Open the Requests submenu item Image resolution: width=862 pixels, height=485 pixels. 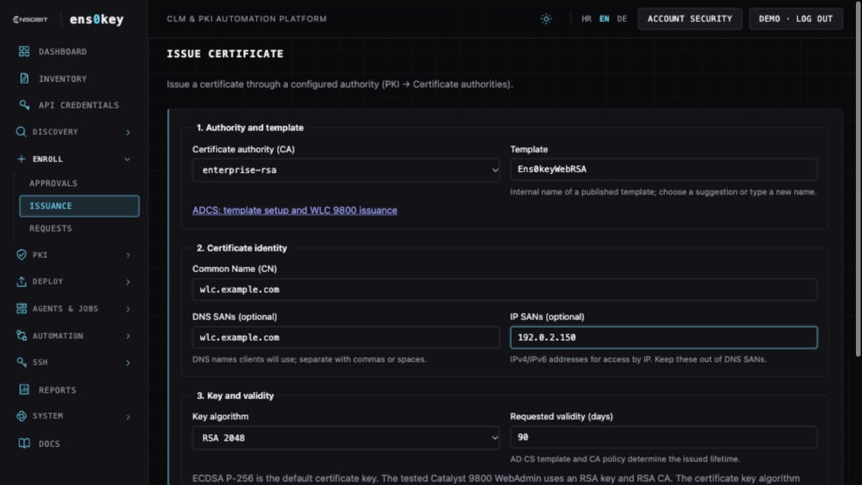coord(51,228)
